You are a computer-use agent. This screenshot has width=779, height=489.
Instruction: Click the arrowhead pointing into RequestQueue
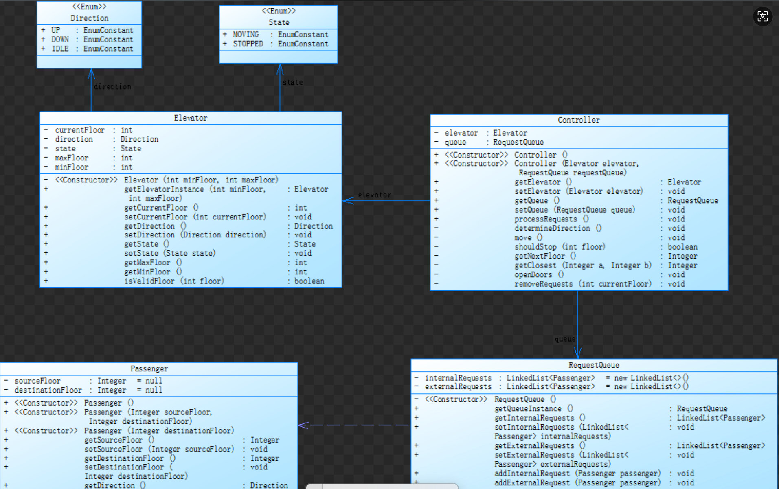[x=577, y=353]
